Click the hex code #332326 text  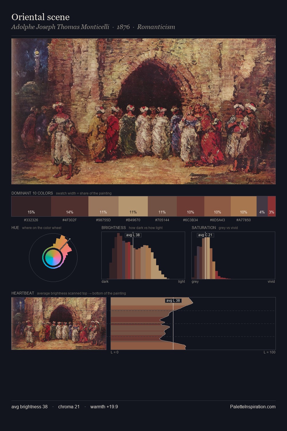(x=31, y=220)
